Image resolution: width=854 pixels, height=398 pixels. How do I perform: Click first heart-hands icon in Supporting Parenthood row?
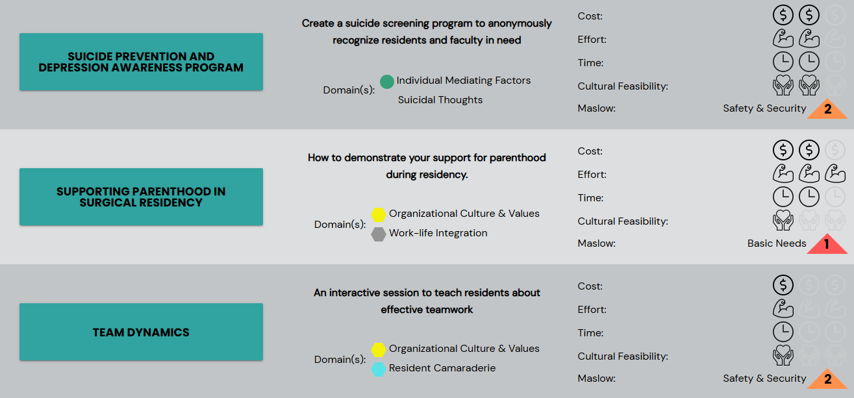click(x=783, y=221)
